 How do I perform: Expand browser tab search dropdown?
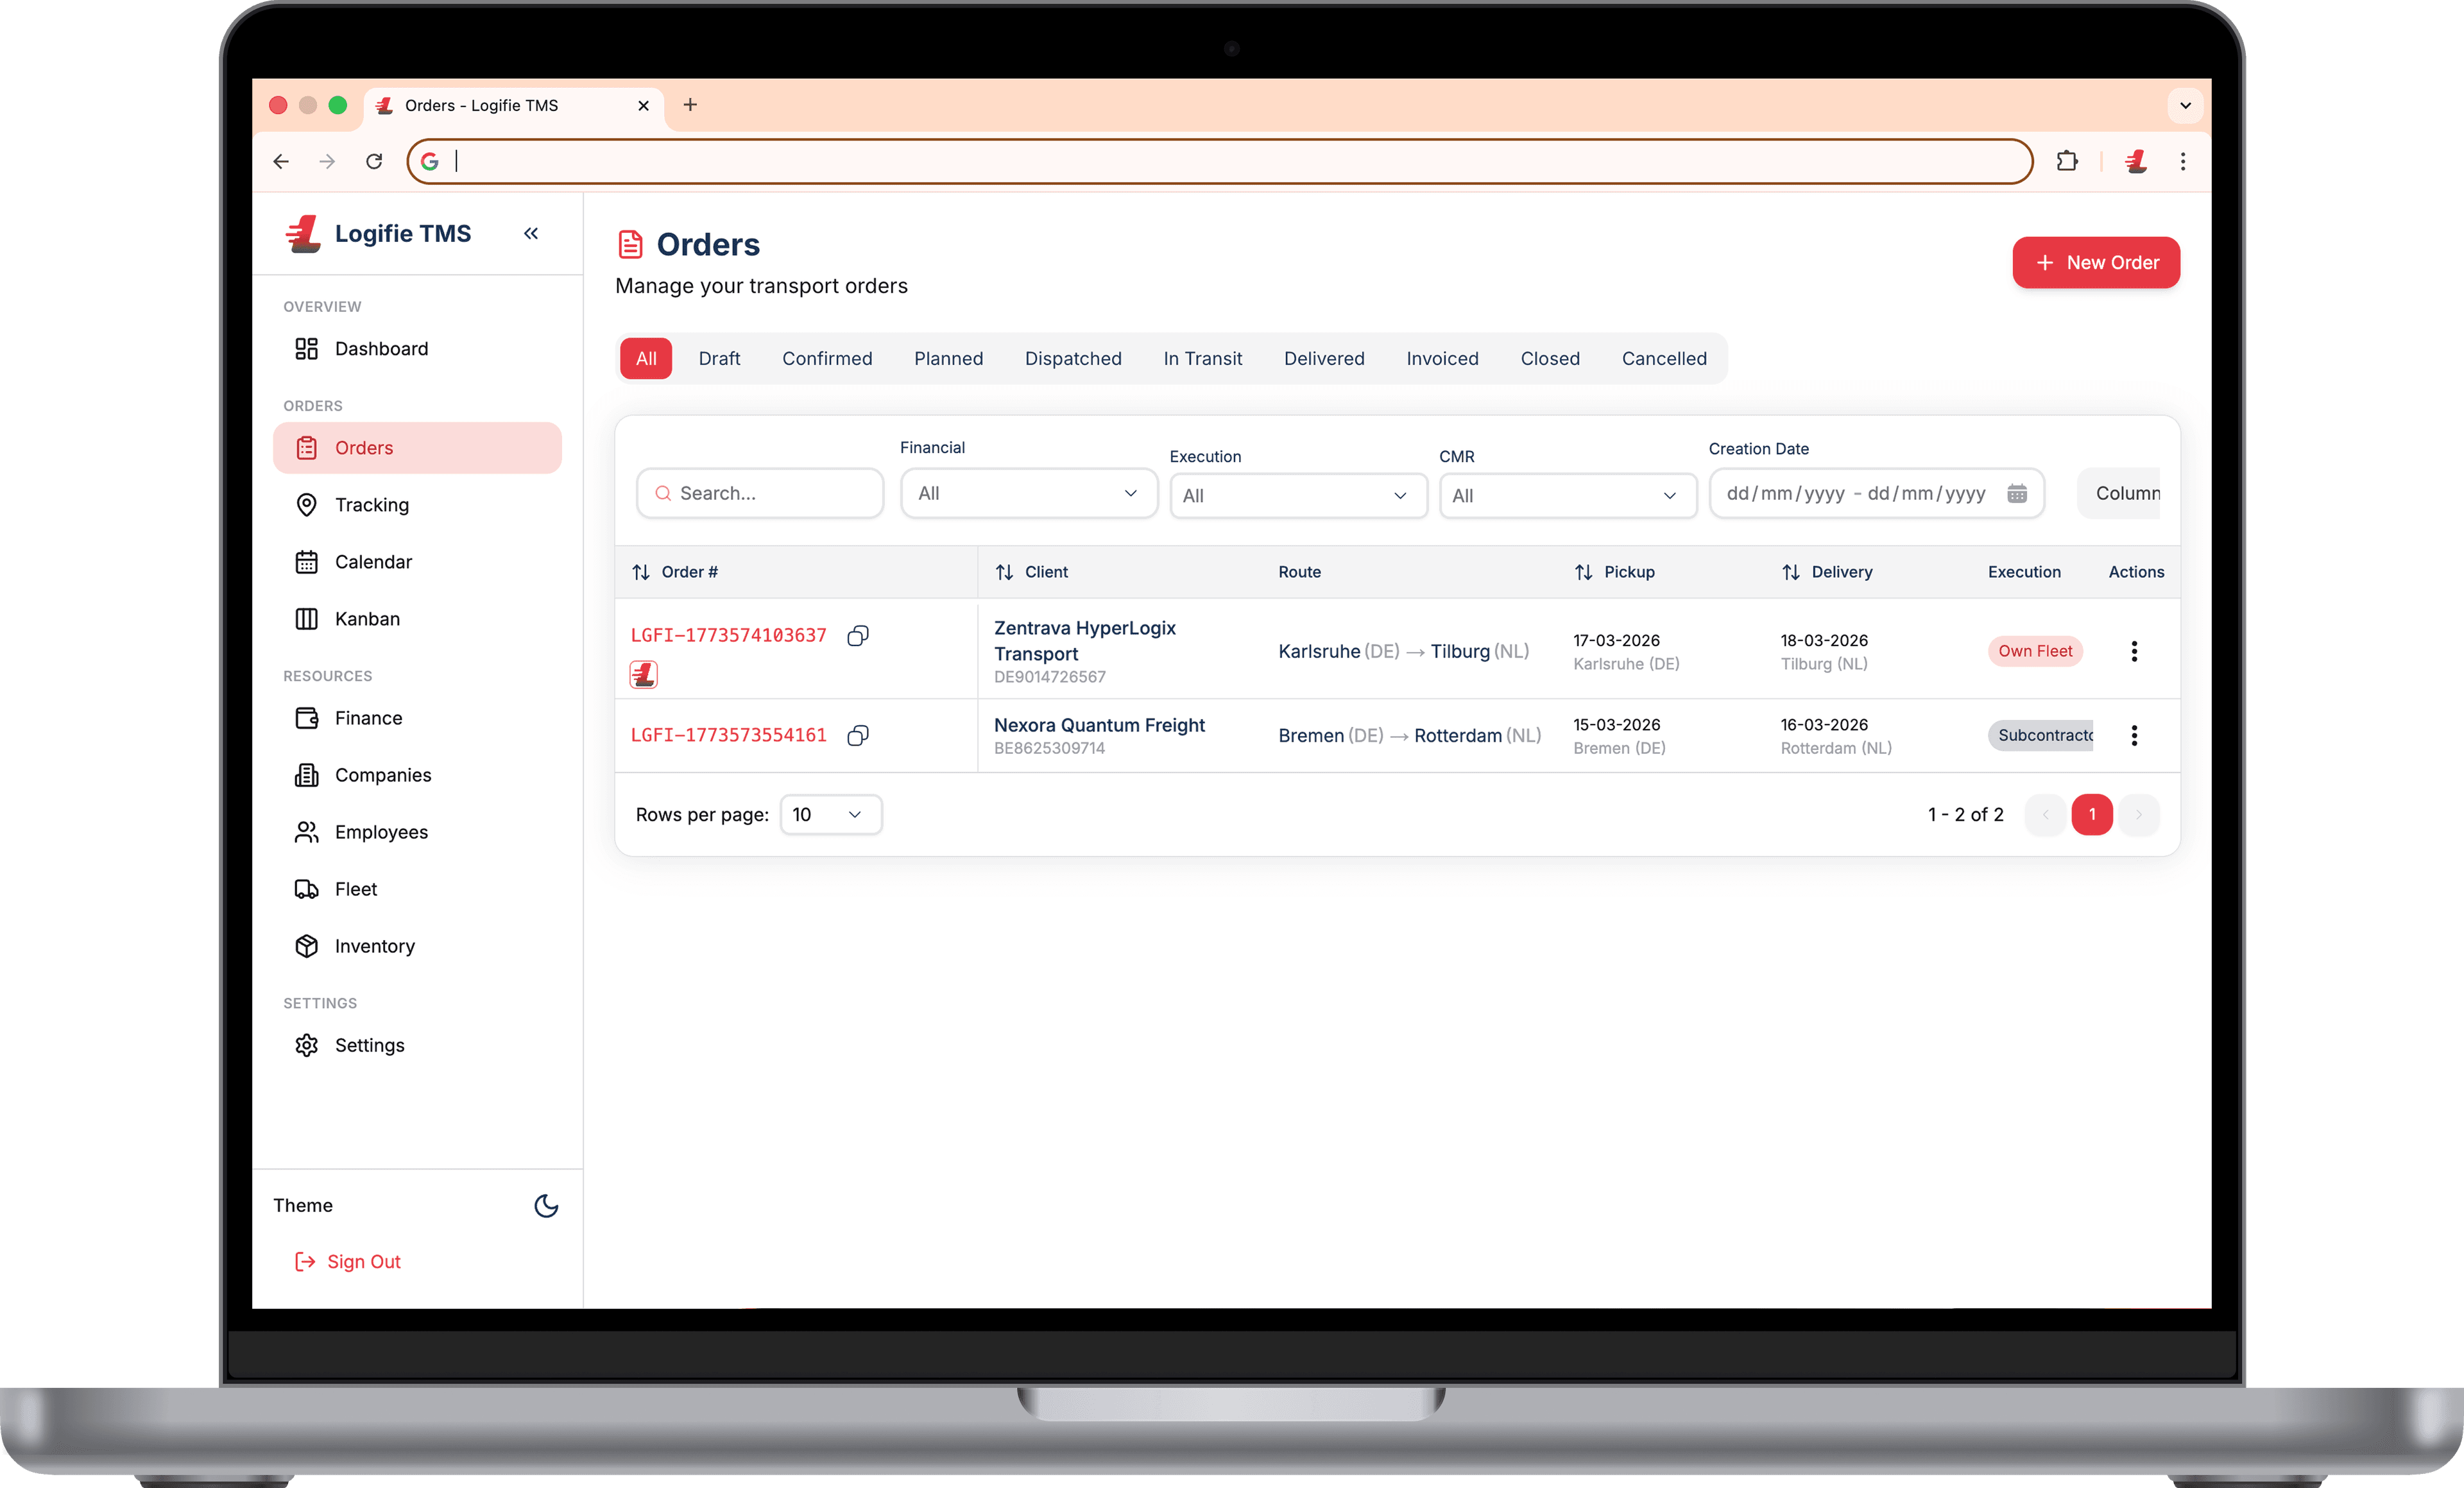click(x=2185, y=105)
